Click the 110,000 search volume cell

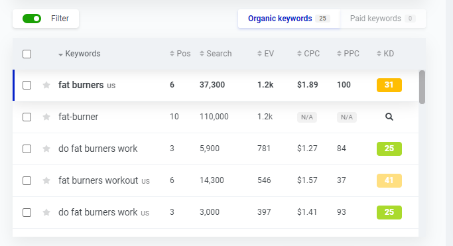click(214, 116)
